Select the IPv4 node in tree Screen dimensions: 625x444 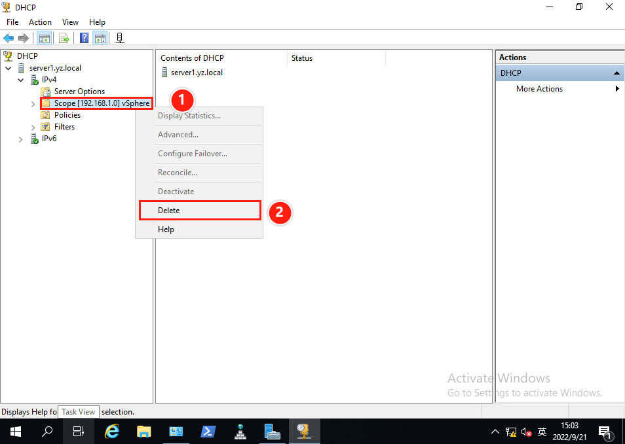pyautogui.click(x=49, y=80)
